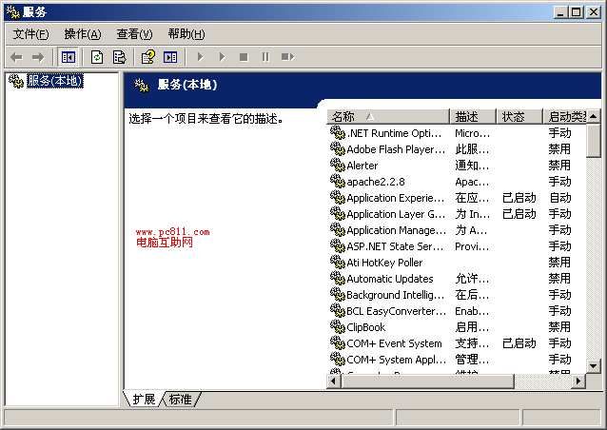This screenshot has width=607, height=430.
Task: Open the 文件(F) menu
Action: coord(31,34)
